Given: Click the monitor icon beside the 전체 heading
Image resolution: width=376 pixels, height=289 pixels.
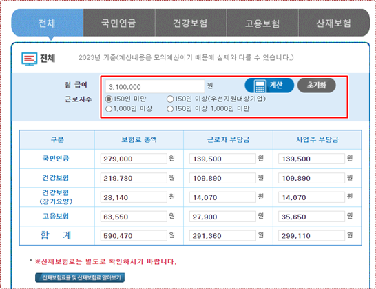Looking at the screenshot, I should 29,59.
